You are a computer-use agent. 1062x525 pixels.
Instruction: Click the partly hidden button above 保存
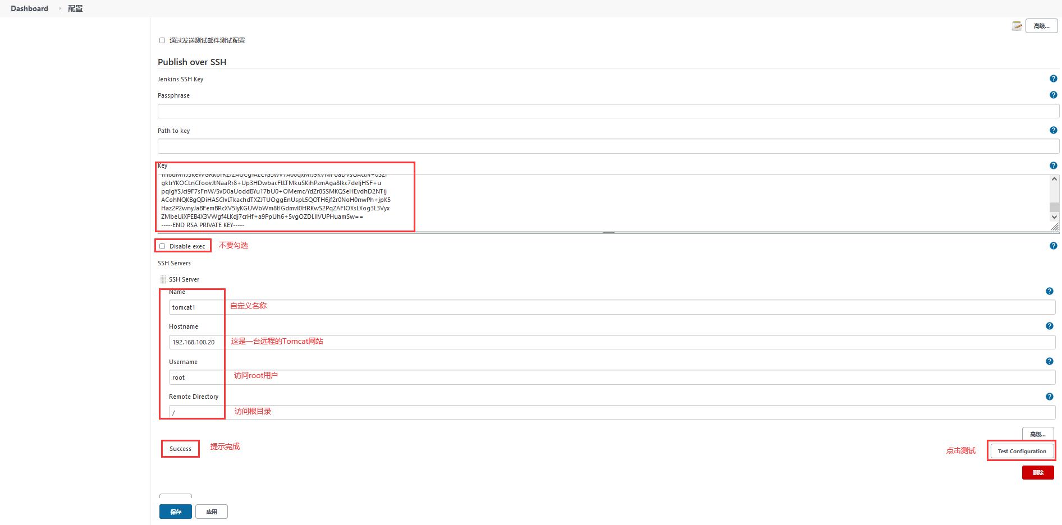click(176, 496)
